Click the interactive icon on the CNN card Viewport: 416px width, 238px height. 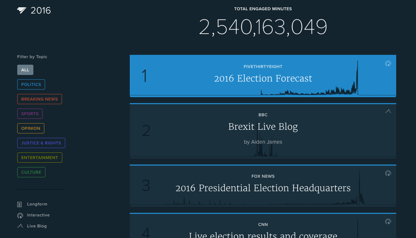click(388, 222)
